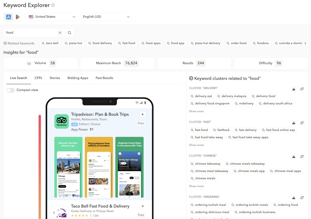Select the Apple App Store icon
The image size is (311, 219).
[8, 17]
